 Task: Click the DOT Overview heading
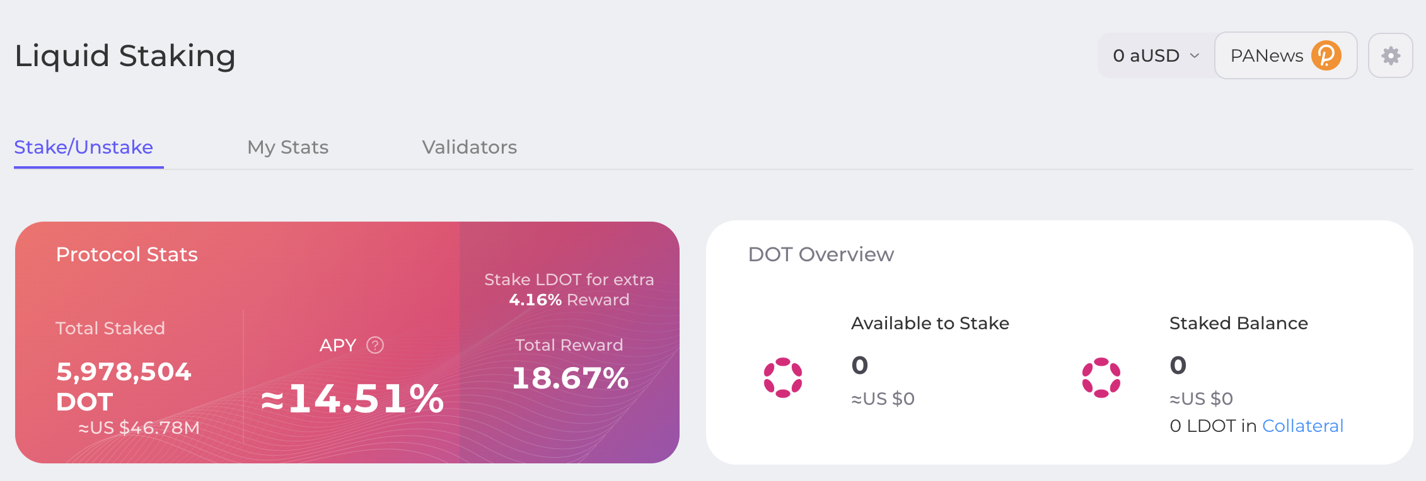tap(821, 254)
